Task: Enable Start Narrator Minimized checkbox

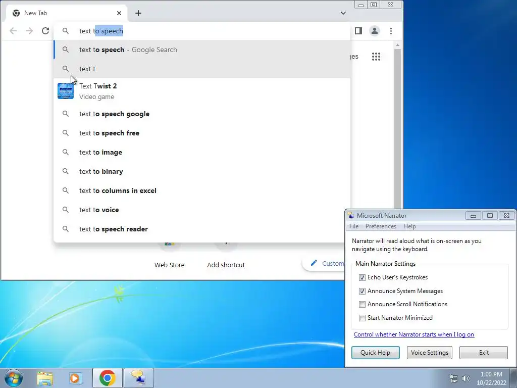Action: [x=362, y=318]
